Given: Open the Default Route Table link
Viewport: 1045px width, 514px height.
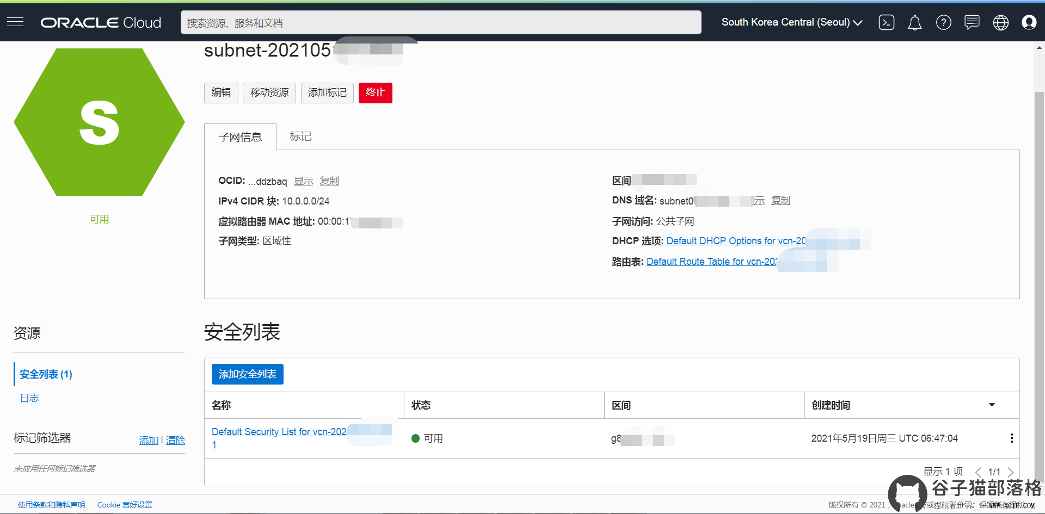Looking at the screenshot, I should tap(712, 262).
